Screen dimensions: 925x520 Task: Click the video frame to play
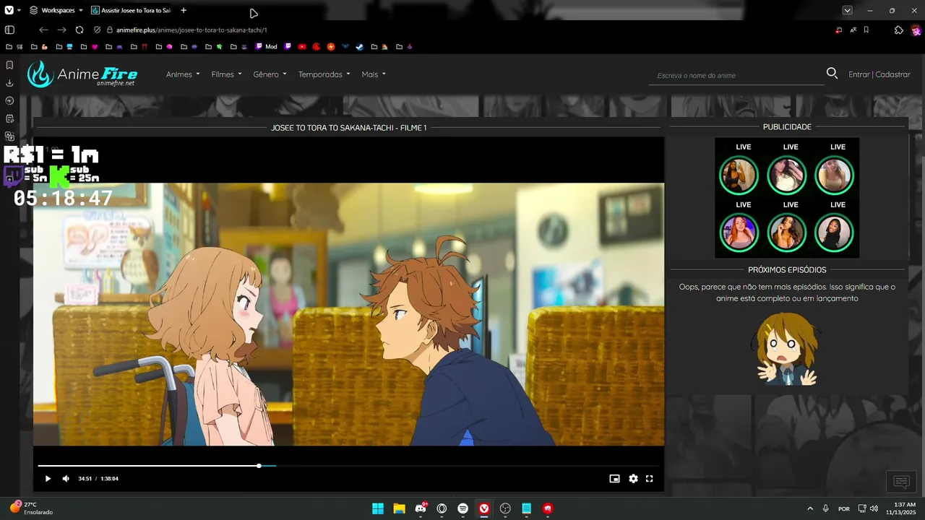coord(348,314)
